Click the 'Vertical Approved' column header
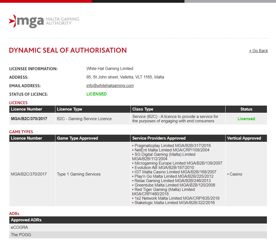Viewport: 276px width, 243px height. (x=246, y=138)
